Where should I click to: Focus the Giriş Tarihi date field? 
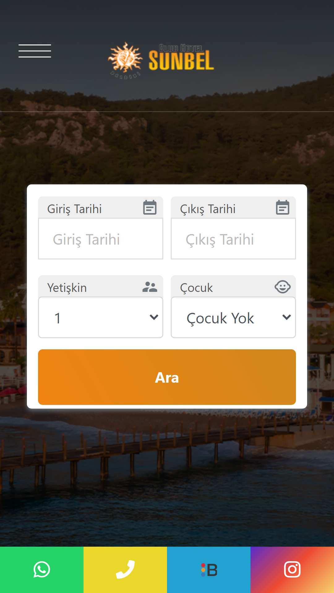click(x=101, y=239)
